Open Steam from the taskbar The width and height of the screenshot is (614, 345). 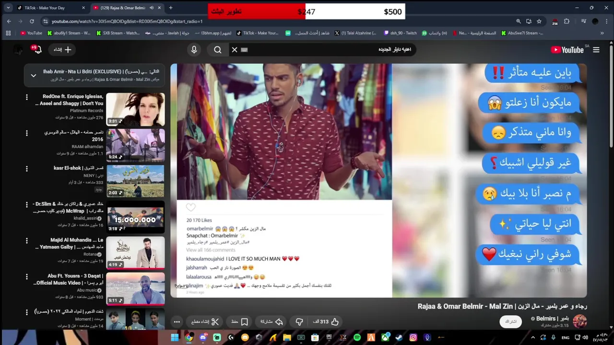pos(399,337)
